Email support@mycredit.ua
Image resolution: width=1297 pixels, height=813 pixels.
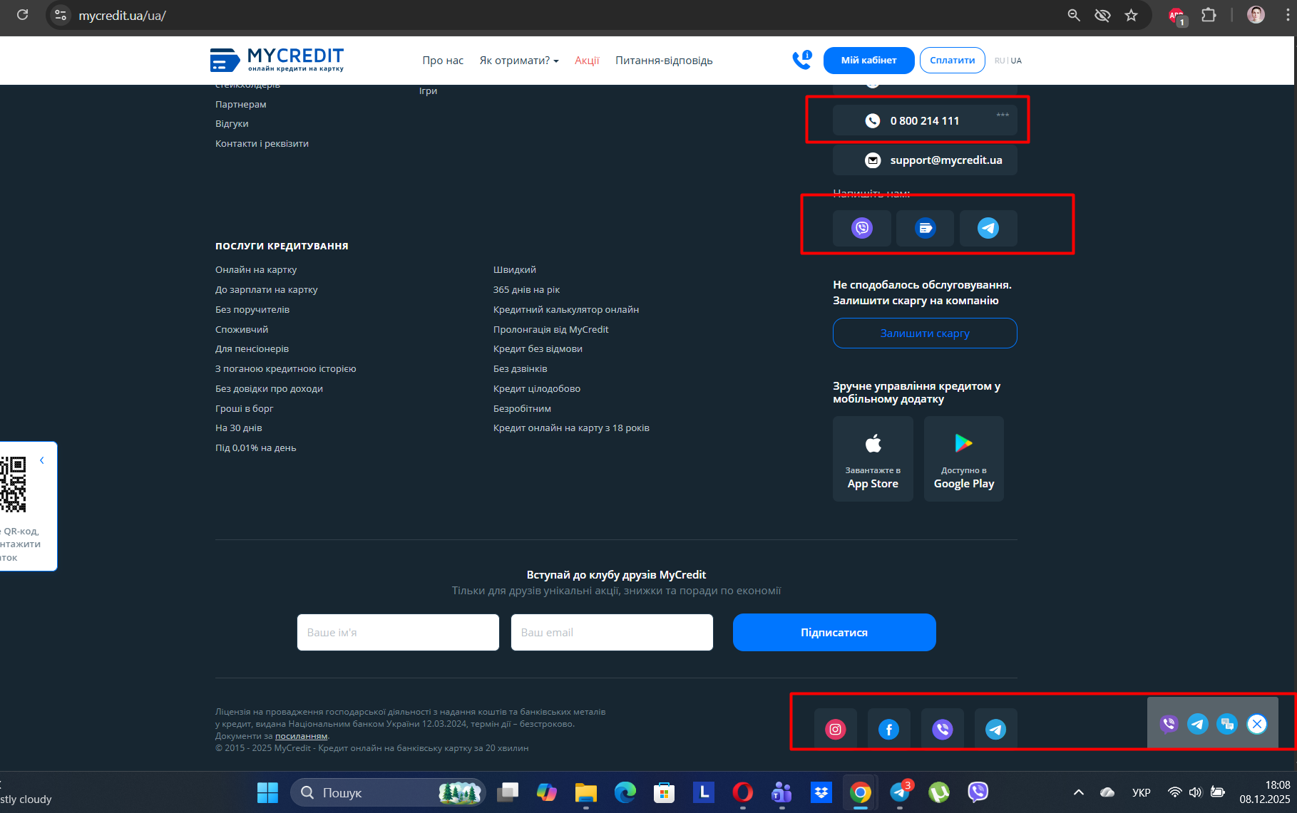click(x=925, y=160)
